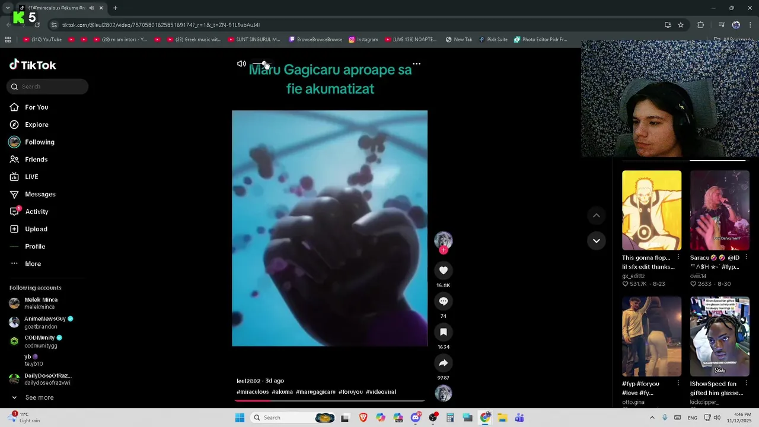Open options for the '#fyp #foryou' video
The width and height of the screenshot is (759, 427).
pos(678,384)
